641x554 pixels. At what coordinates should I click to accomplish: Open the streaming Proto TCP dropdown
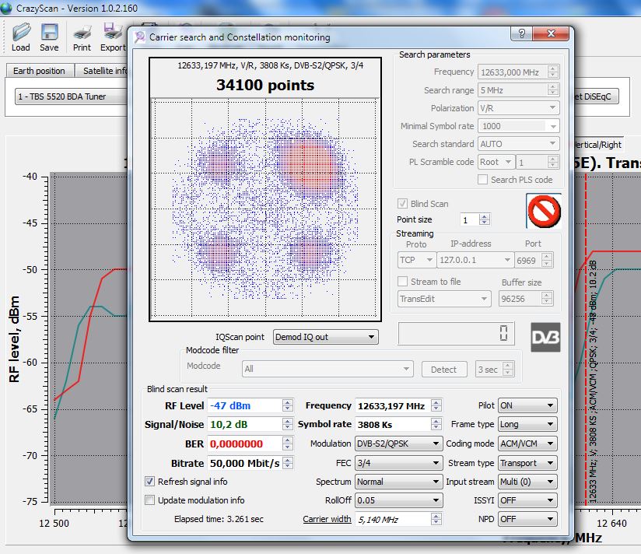point(416,260)
